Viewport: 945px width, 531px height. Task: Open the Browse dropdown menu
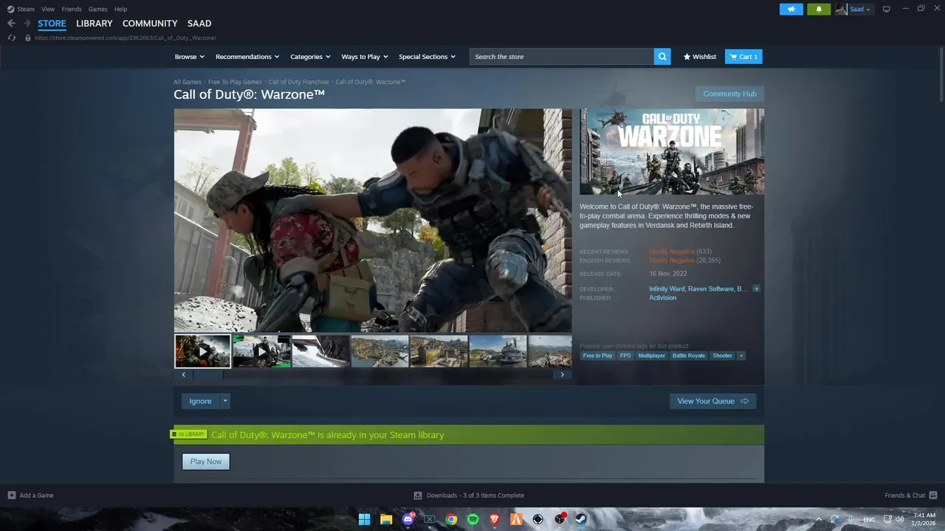coord(190,57)
